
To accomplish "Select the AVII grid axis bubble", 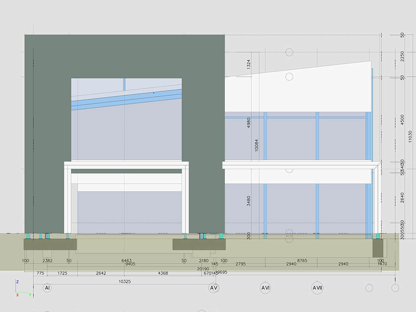I will coord(318,288).
